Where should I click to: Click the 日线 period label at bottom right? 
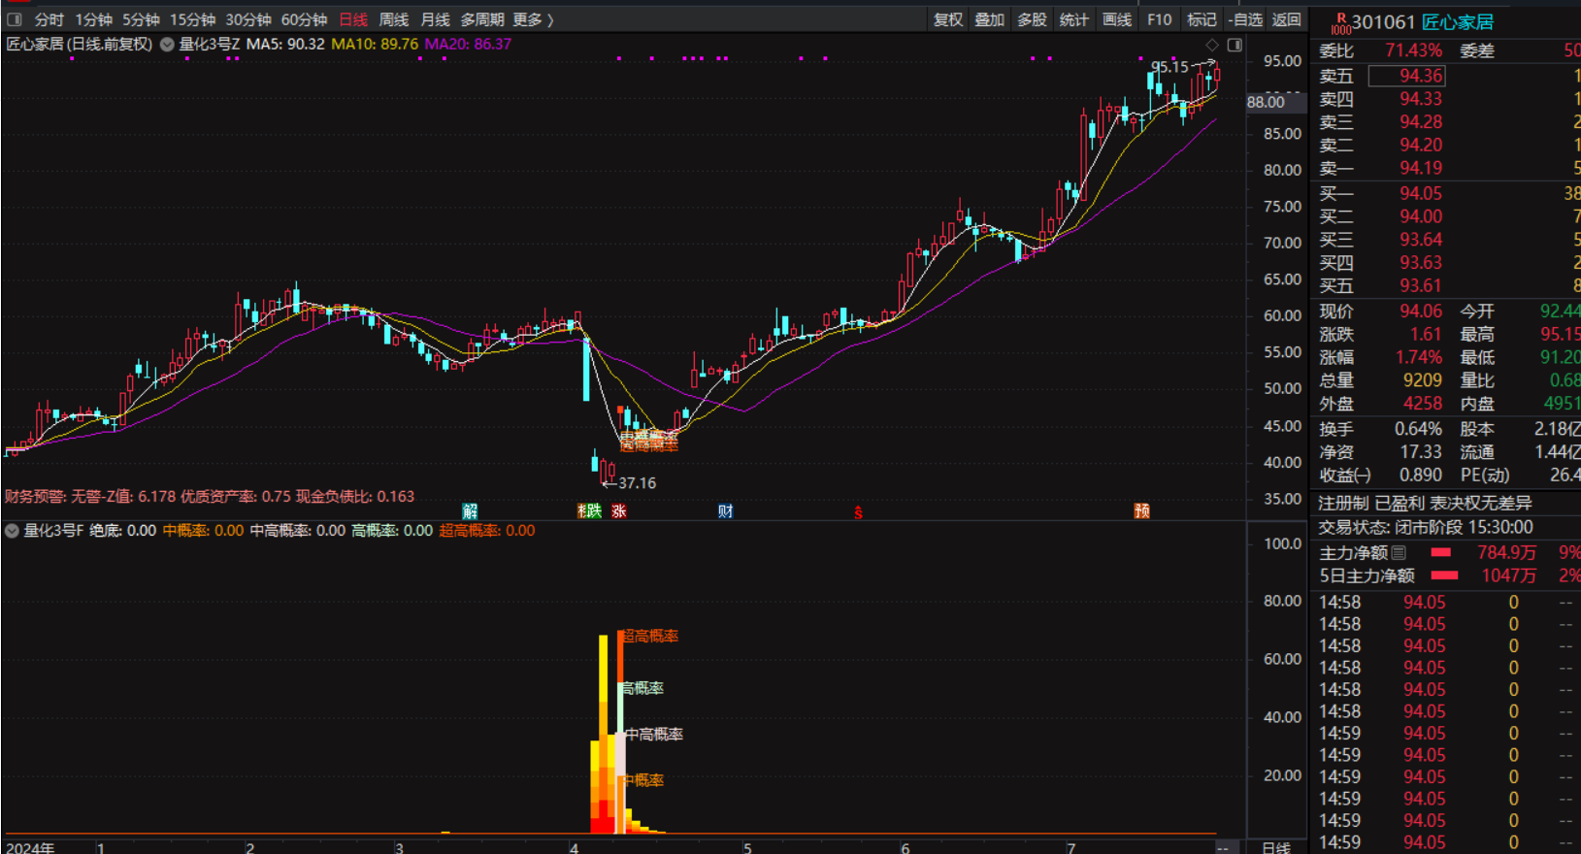pyautogui.click(x=1275, y=847)
